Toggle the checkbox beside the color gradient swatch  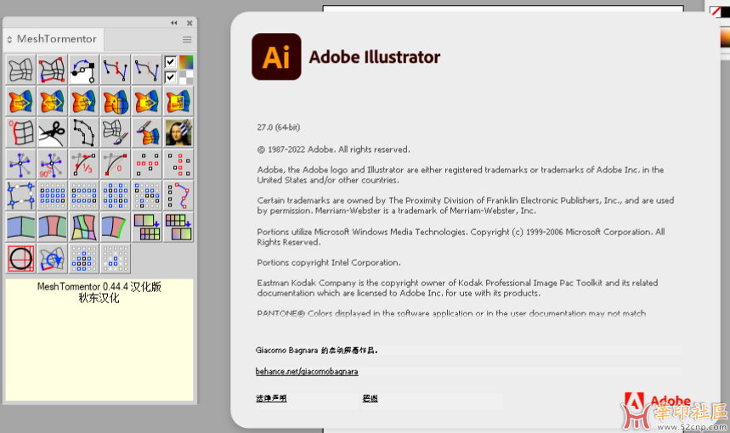(171, 61)
